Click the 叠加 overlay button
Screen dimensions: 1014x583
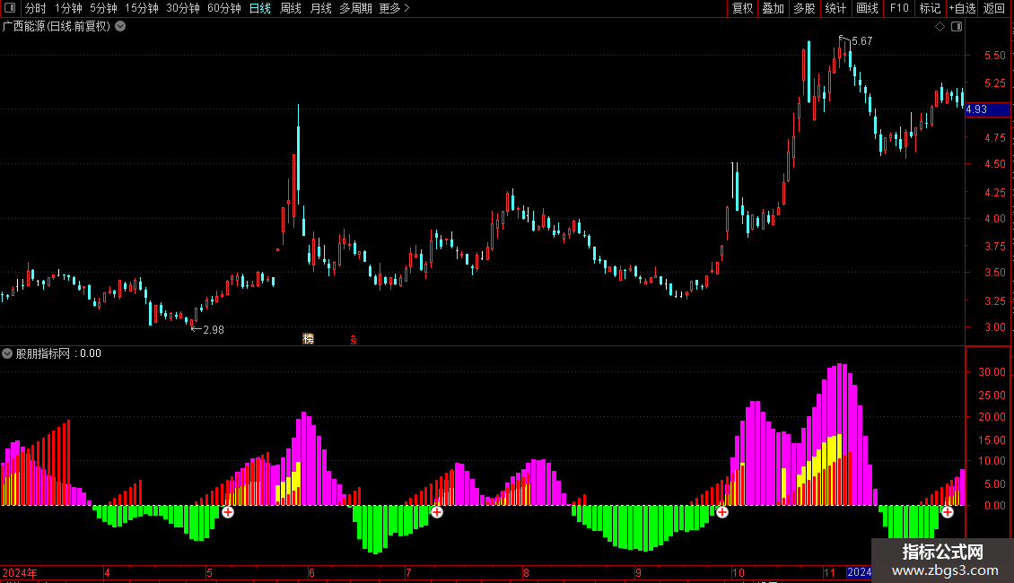point(773,8)
